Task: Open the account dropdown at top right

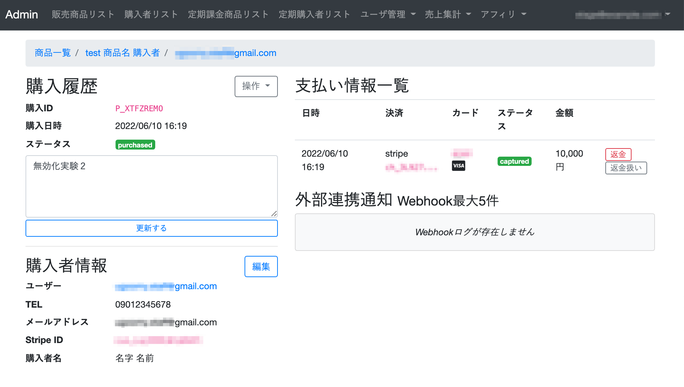Action: coord(622,15)
